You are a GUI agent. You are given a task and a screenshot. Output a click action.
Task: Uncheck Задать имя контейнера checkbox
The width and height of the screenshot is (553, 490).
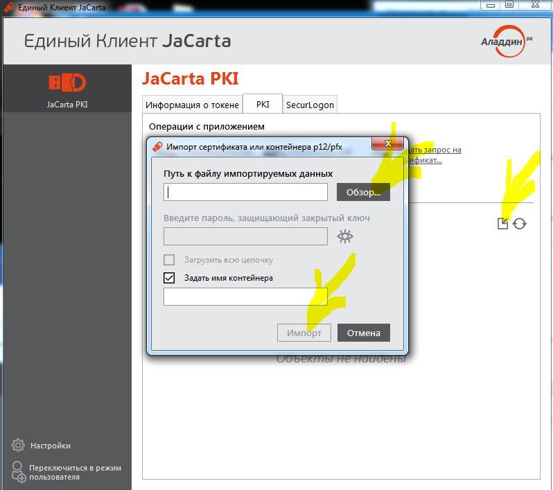pyautogui.click(x=169, y=278)
